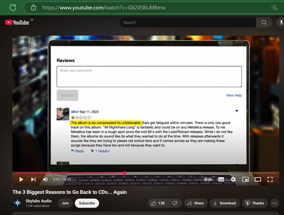Open player settings gear
The width and height of the screenshot is (284, 215).
tap(233, 179)
